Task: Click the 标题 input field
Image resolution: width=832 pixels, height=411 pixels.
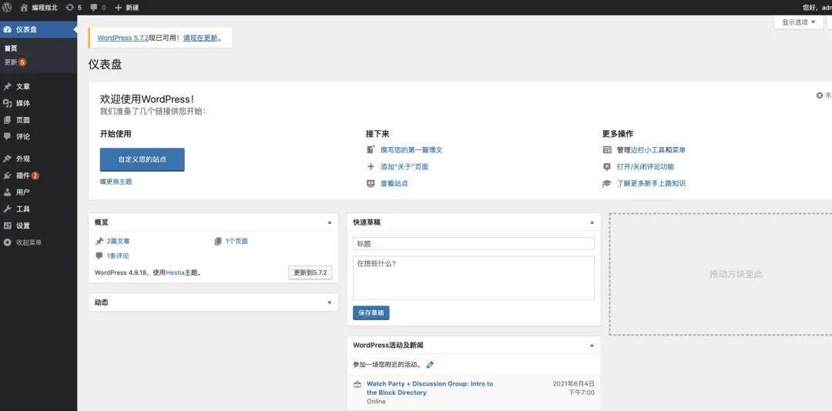Action: tap(473, 244)
